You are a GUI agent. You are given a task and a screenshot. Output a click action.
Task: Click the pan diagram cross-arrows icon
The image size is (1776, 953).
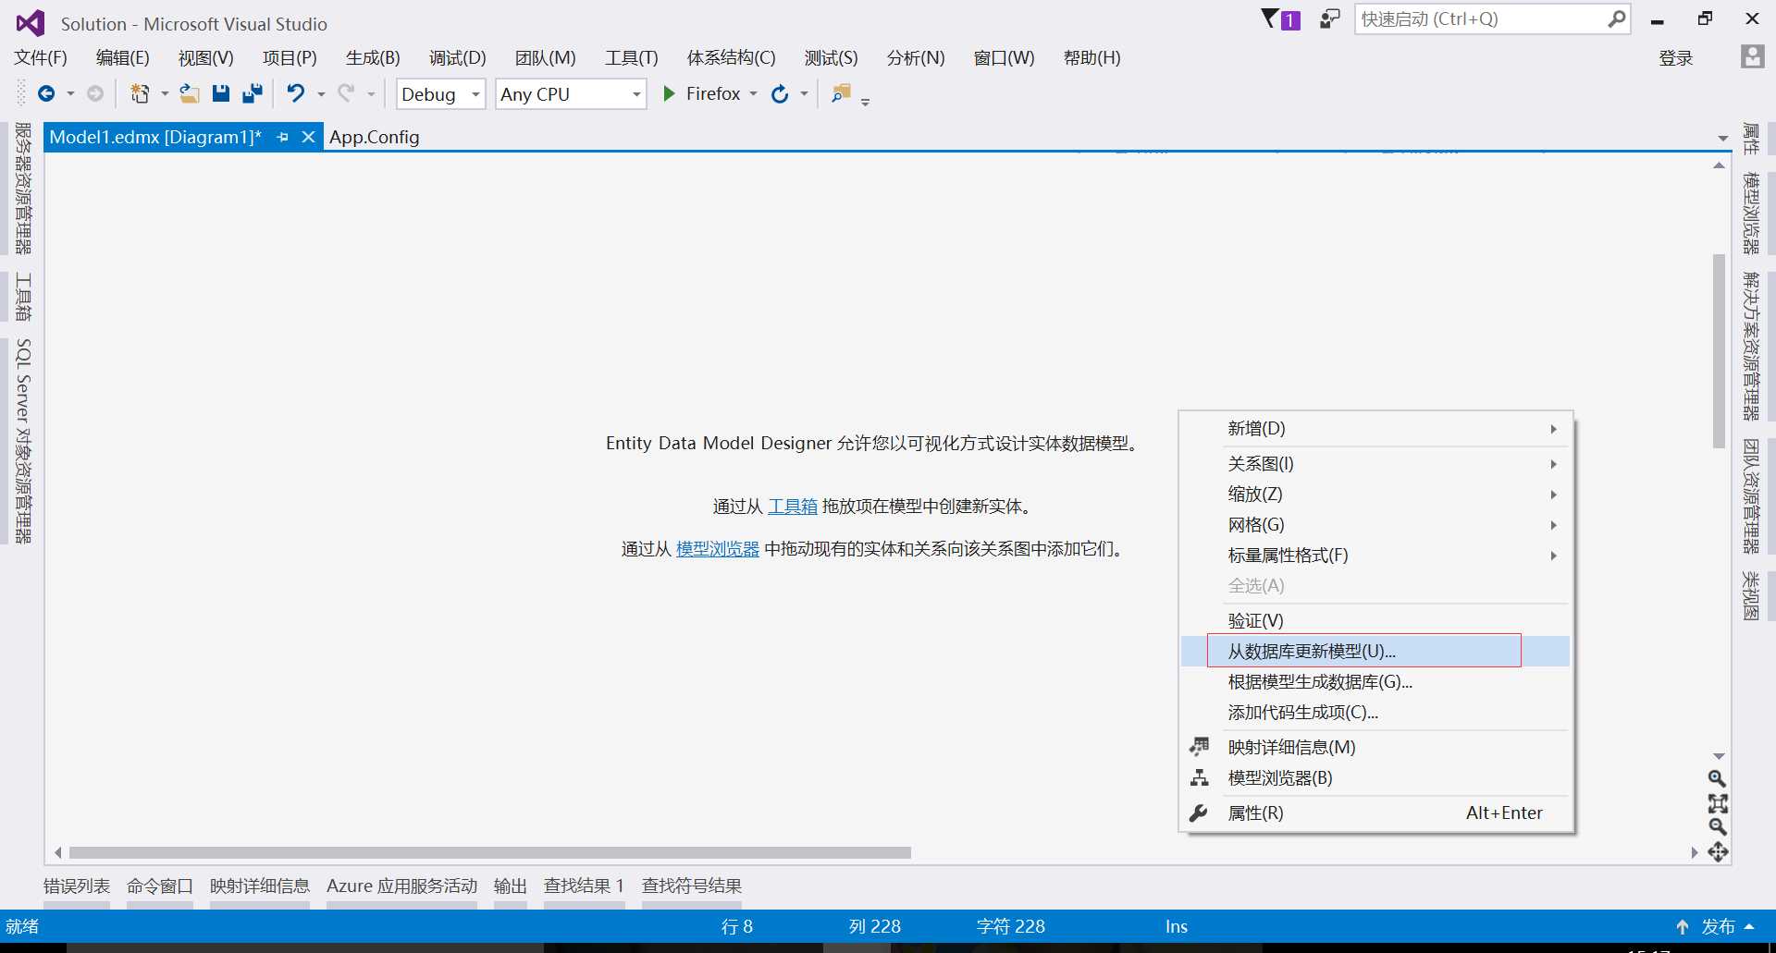pos(1718,851)
